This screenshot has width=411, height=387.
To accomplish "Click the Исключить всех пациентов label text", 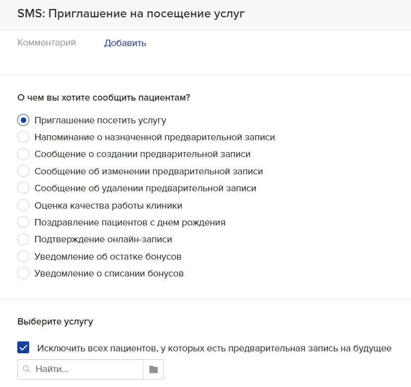I will click(214, 348).
